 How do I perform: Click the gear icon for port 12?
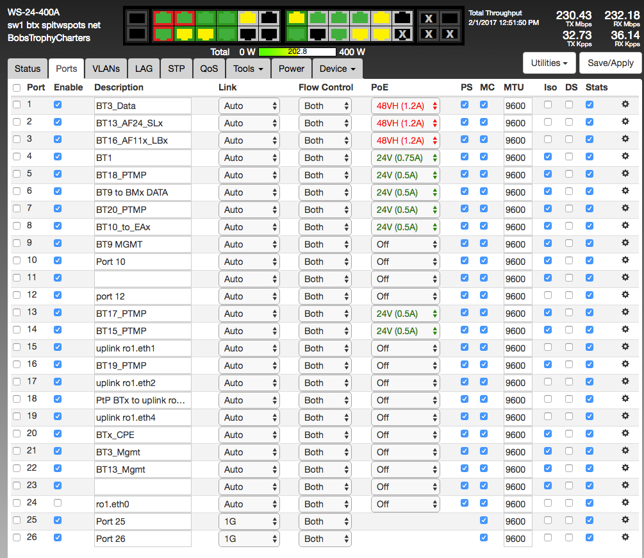tap(625, 295)
